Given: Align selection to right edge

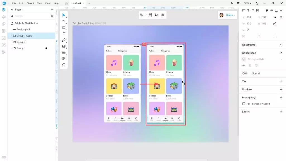Looking at the screenshot, I should coord(253,10).
